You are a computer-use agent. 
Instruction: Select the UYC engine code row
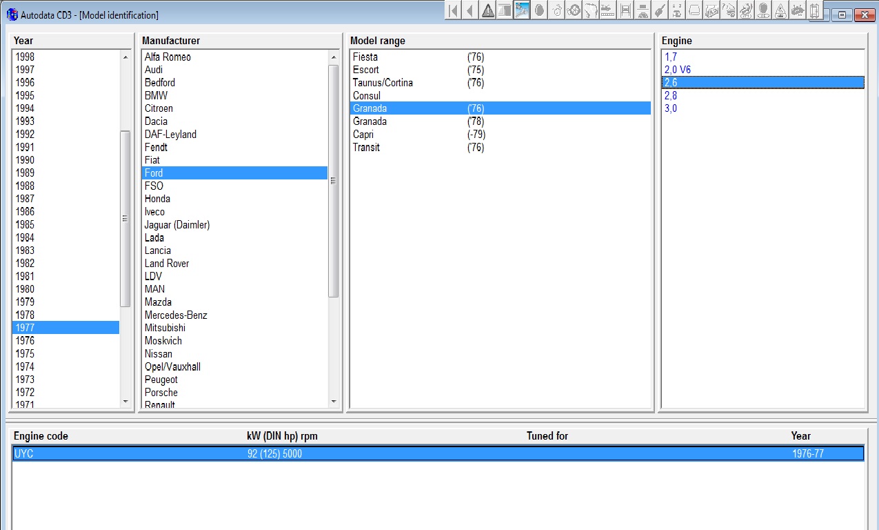pos(438,454)
